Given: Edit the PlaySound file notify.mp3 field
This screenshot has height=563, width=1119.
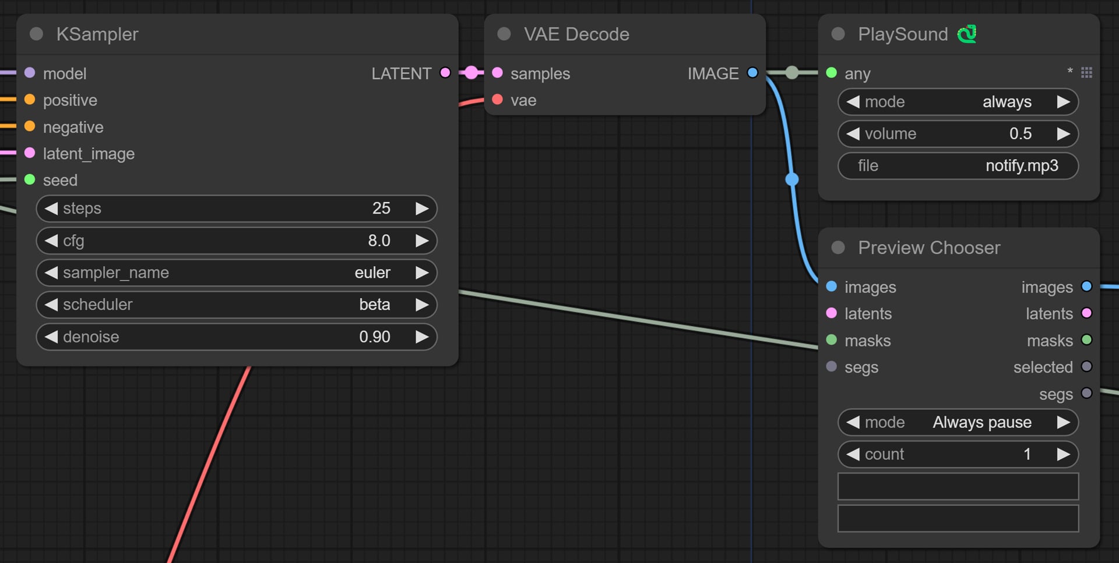Looking at the screenshot, I should point(958,166).
